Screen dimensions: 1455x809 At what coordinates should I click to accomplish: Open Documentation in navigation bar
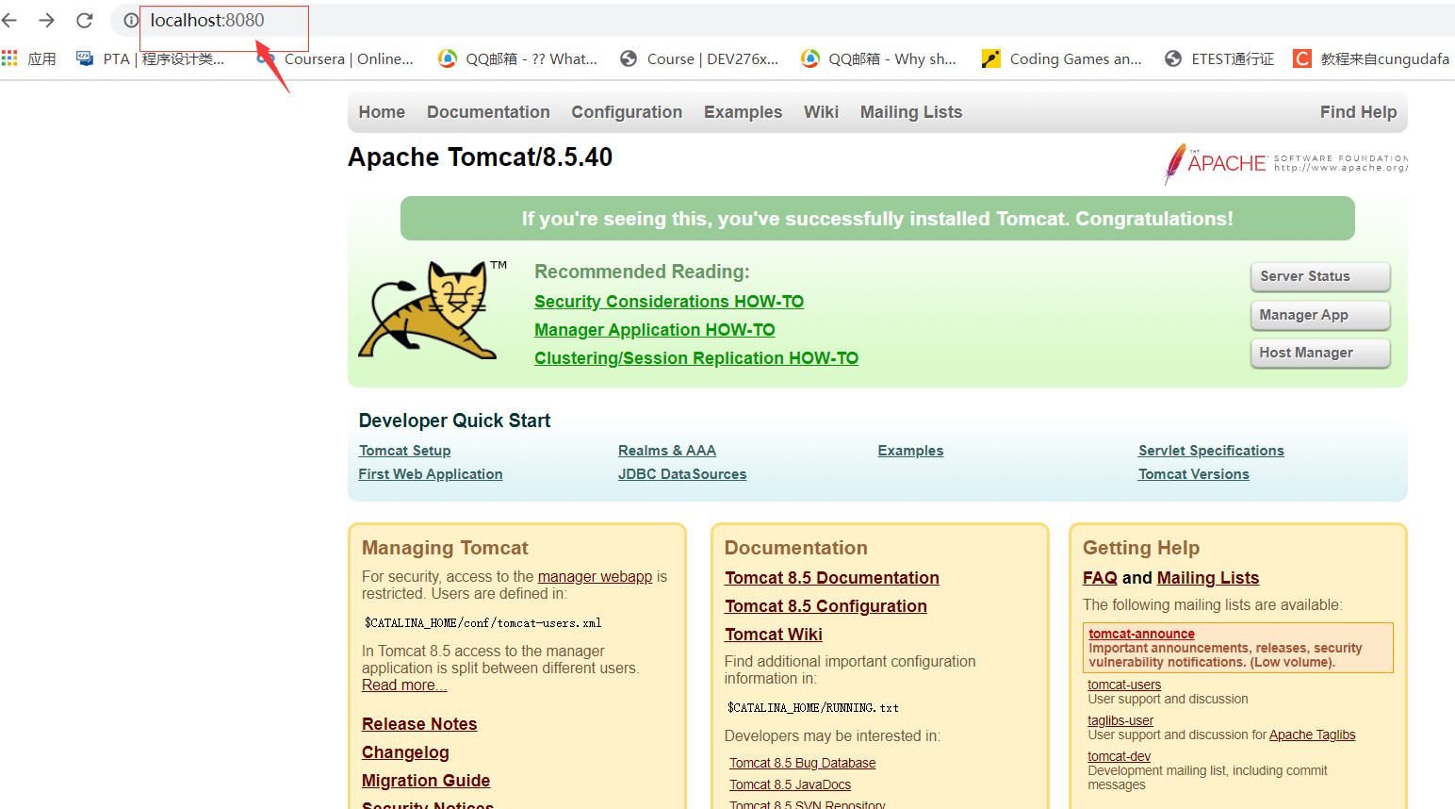[488, 112]
